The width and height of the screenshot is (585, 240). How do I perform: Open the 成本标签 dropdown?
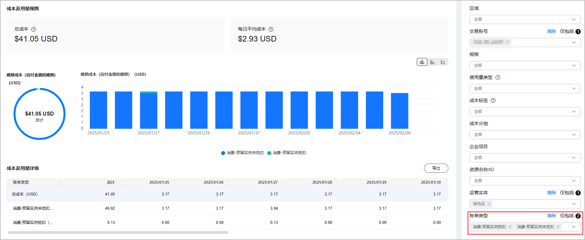525,112
